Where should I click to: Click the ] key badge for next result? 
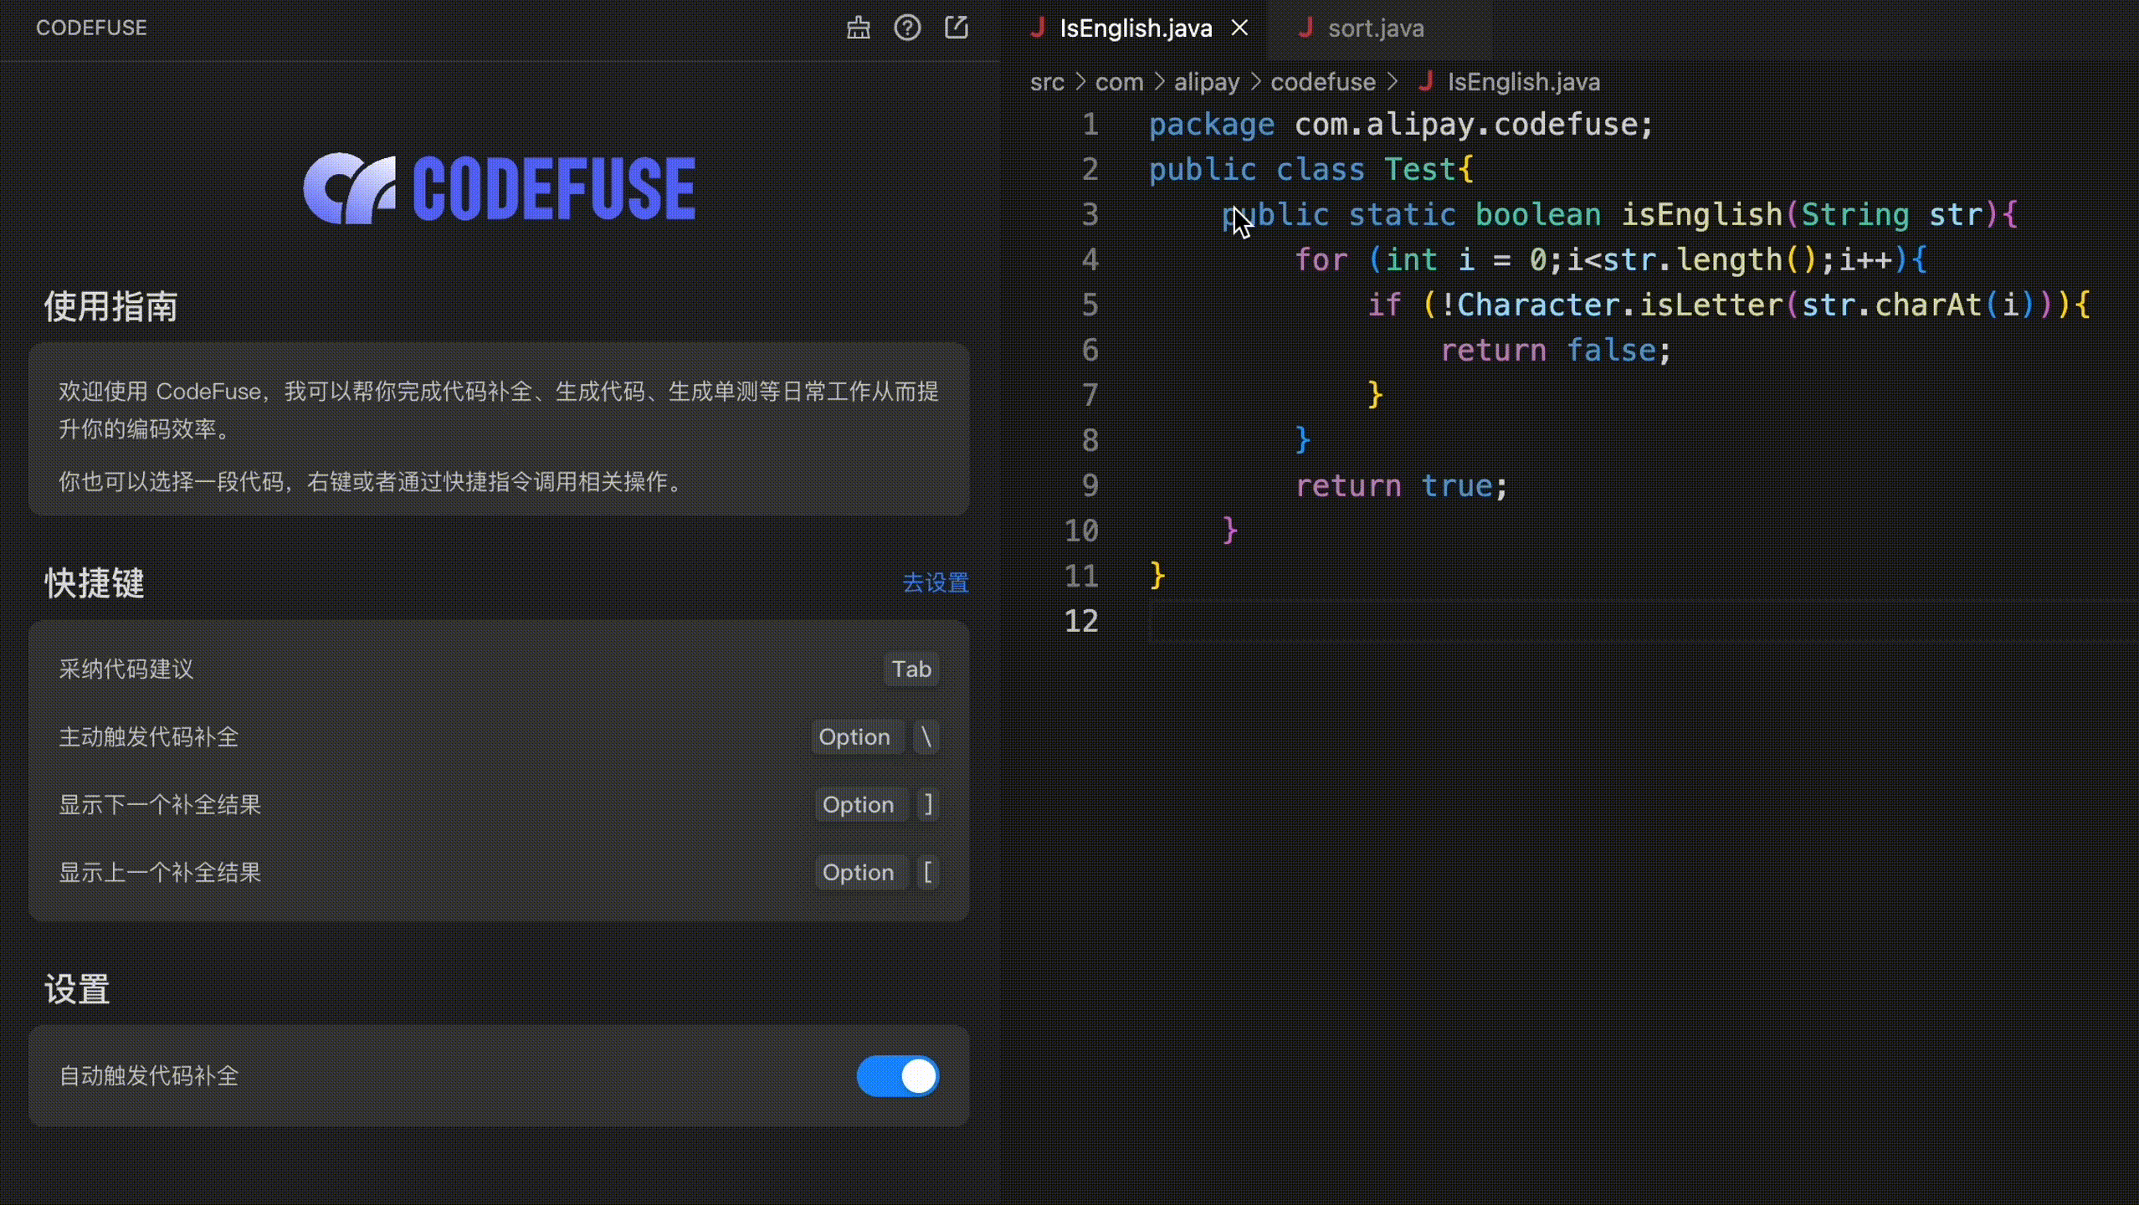click(927, 805)
